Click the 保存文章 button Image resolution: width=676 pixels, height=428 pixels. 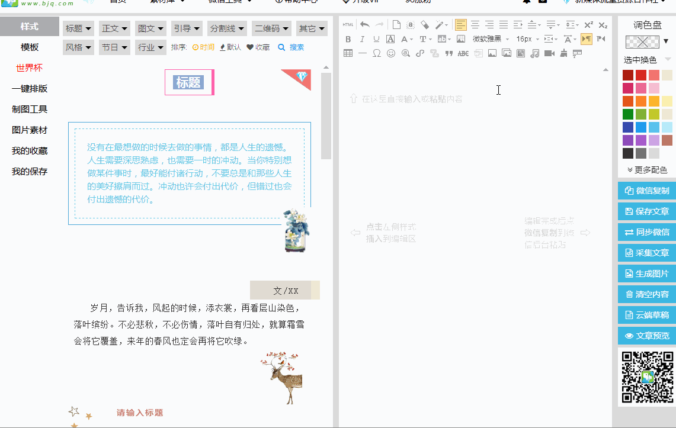pos(647,211)
